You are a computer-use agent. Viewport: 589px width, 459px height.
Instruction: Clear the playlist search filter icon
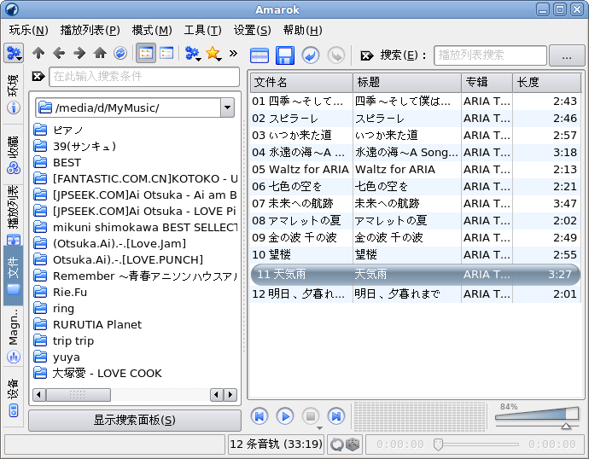click(367, 56)
